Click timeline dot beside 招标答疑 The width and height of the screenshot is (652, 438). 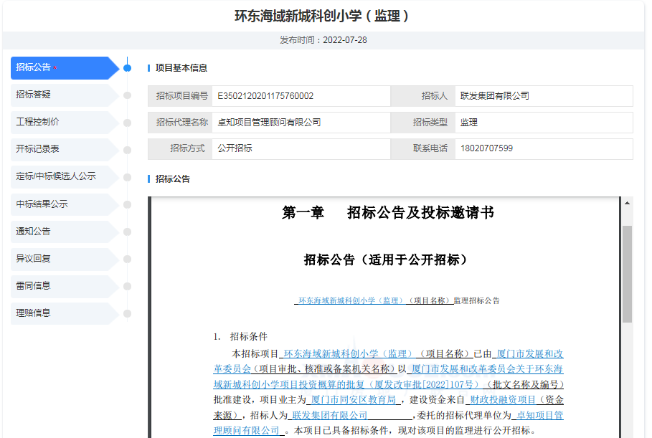click(128, 95)
